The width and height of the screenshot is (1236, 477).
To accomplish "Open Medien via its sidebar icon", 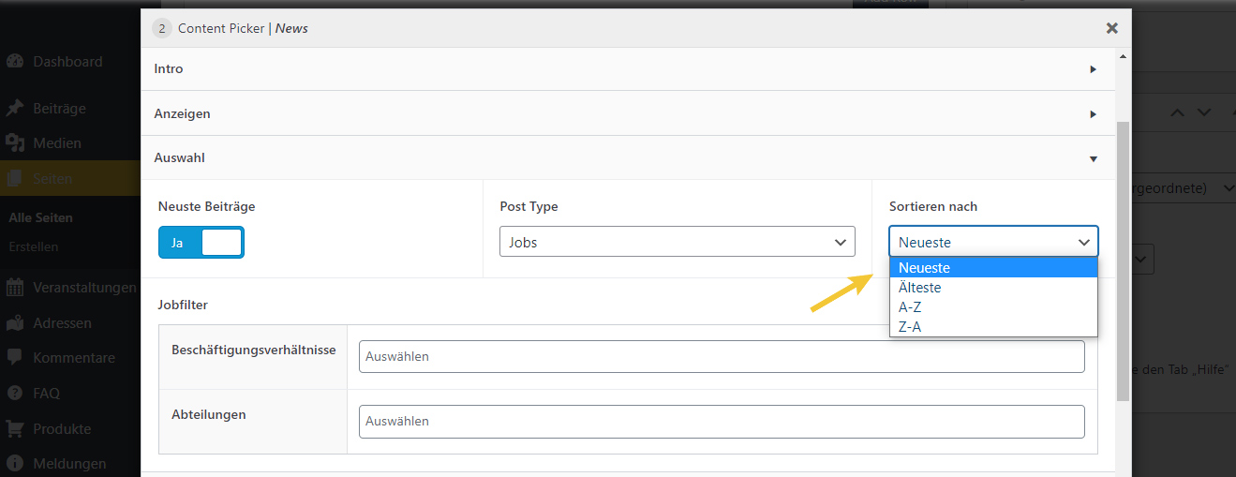I will [15, 143].
